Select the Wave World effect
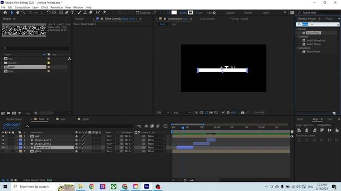341x191 pixels. 313,52
